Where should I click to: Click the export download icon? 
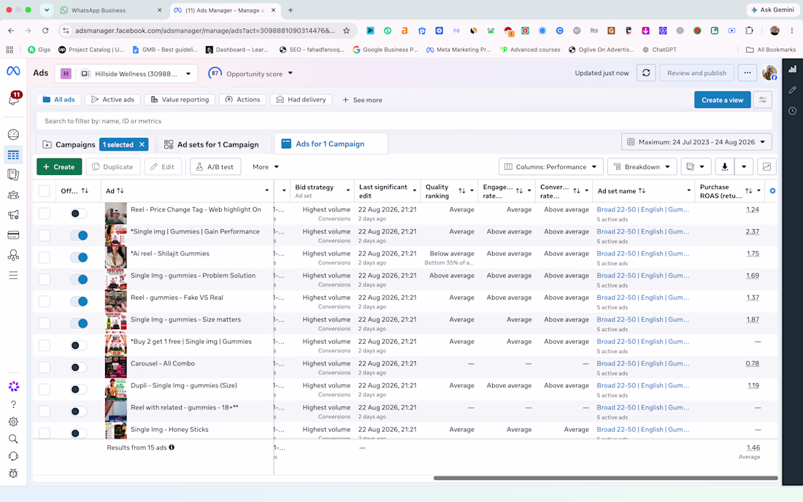pos(725,167)
